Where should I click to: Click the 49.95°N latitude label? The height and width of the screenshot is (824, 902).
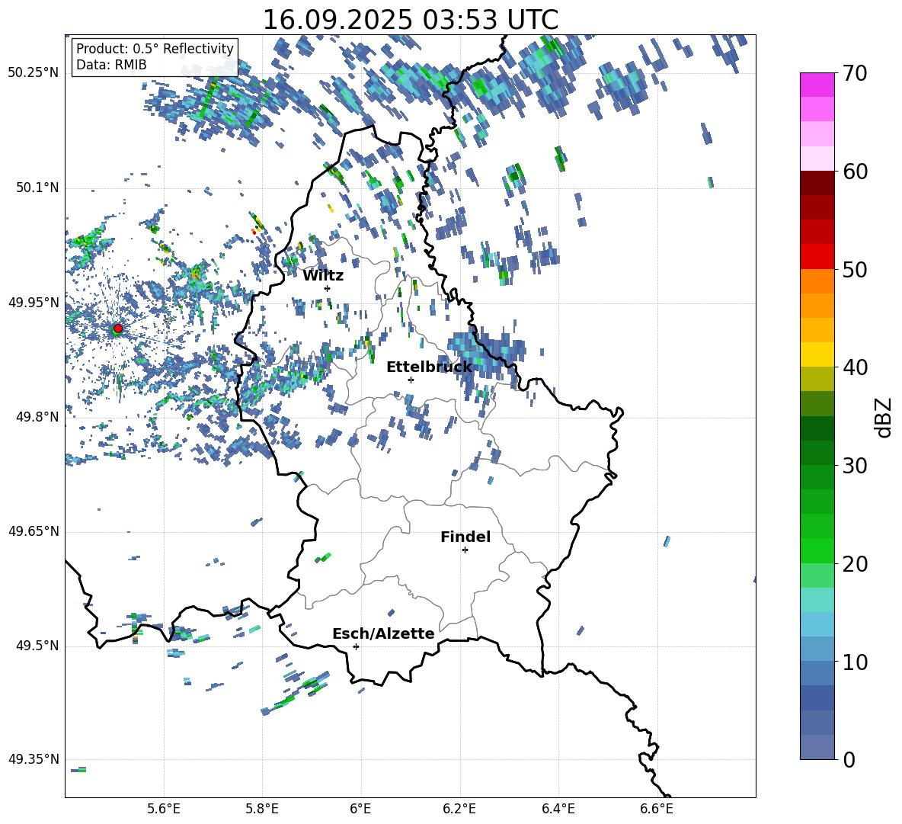34,302
